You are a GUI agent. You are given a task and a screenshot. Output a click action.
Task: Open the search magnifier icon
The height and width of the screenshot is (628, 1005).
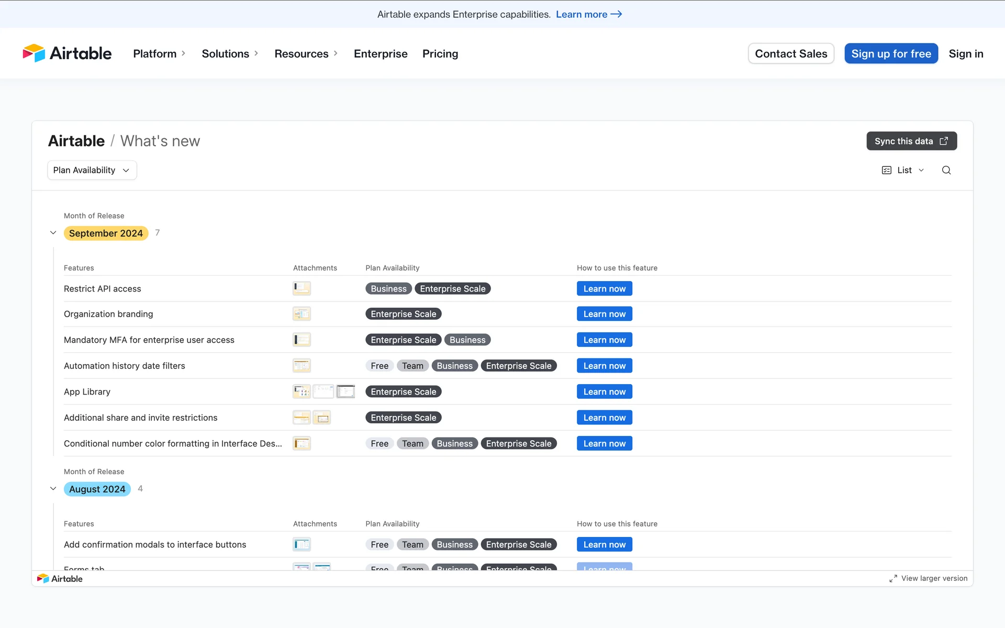pyautogui.click(x=946, y=170)
